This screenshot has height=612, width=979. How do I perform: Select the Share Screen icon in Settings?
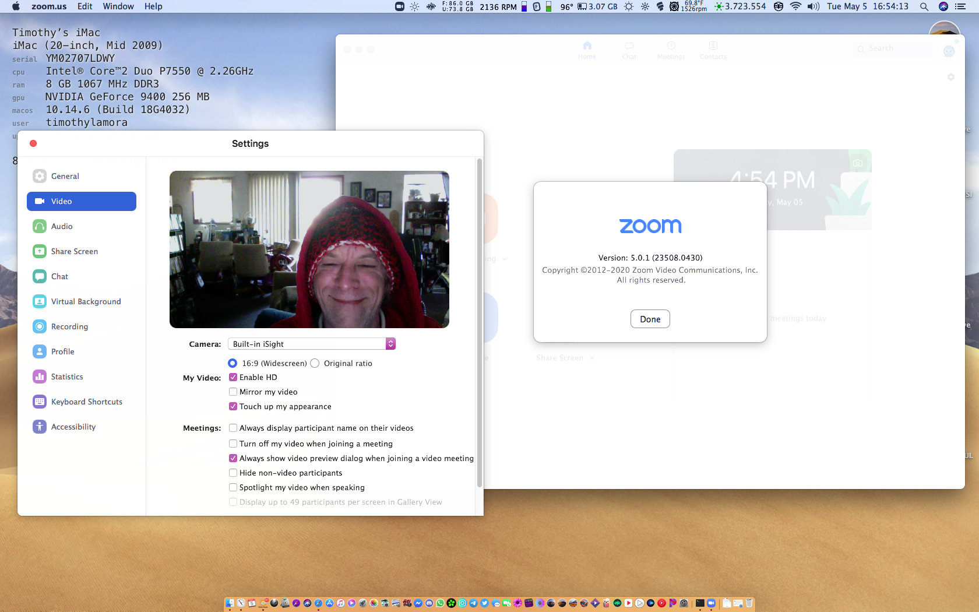[x=40, y=251]
